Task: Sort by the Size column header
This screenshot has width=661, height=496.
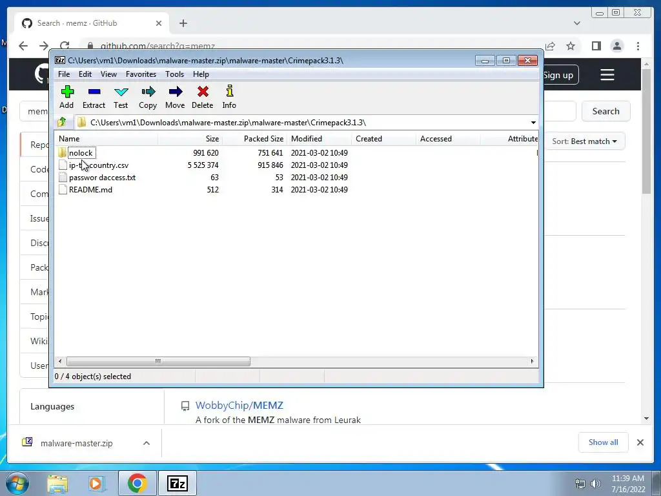Action: [190, 139]
